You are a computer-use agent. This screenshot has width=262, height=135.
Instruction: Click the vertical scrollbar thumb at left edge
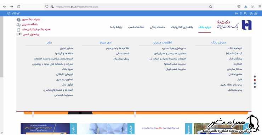click(x=1, y=47)
